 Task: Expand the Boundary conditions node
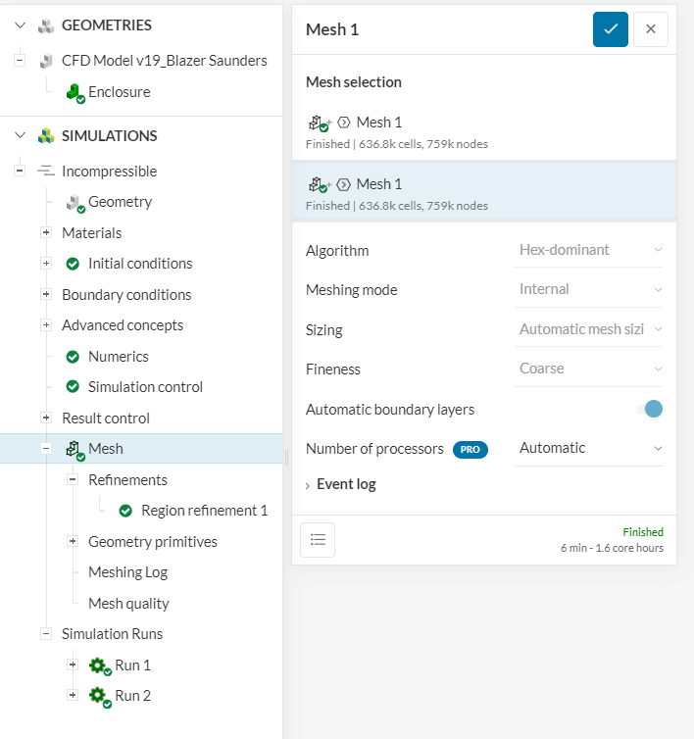46,295
